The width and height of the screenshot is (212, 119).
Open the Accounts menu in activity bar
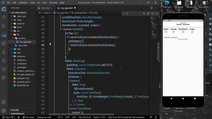4,102
